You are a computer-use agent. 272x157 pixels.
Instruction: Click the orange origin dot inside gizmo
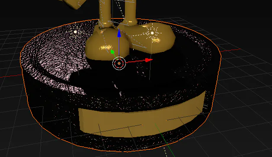(x=119, y=64)
